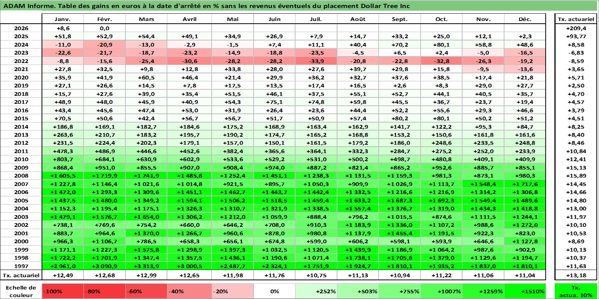Click the '+15,89' actuarial rate for 2008
This screenshot has height=299, width=599.
tap(576, 176)
